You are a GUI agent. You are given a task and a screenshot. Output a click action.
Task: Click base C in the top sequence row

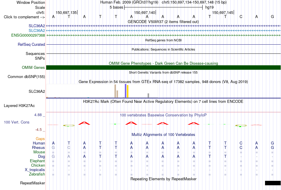pos(241,17)
